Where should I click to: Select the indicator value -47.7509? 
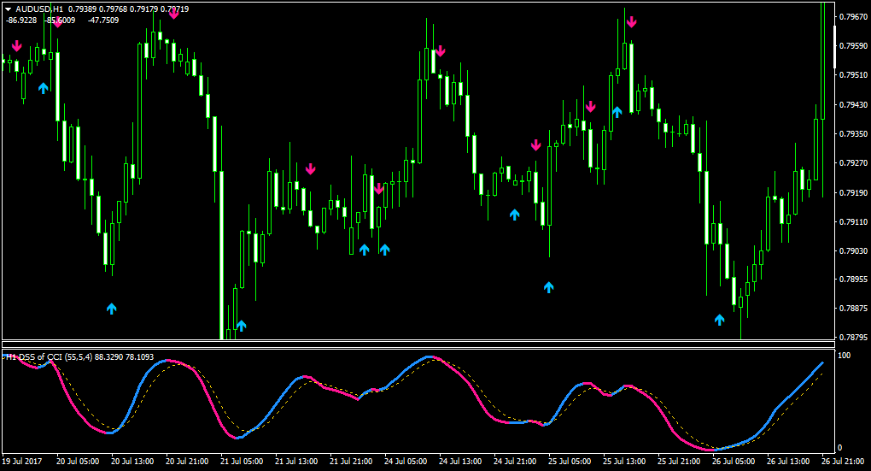coord(103,21)
